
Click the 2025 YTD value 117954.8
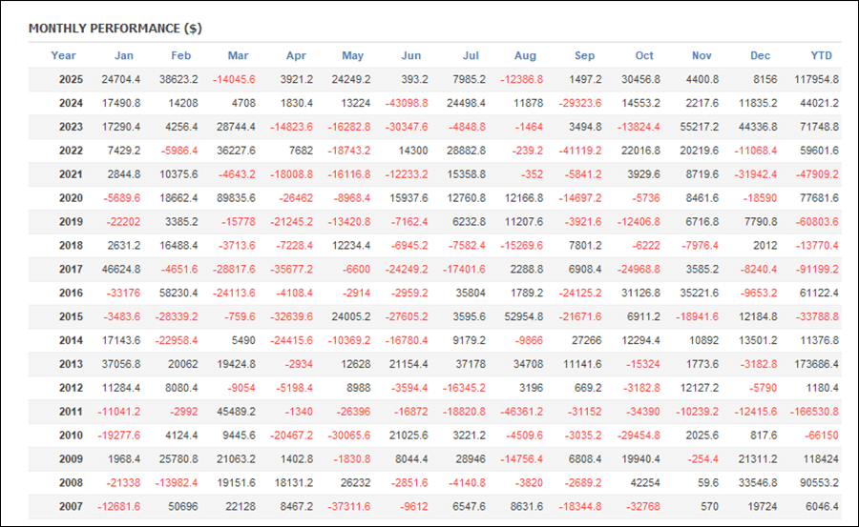coord(816,80)
